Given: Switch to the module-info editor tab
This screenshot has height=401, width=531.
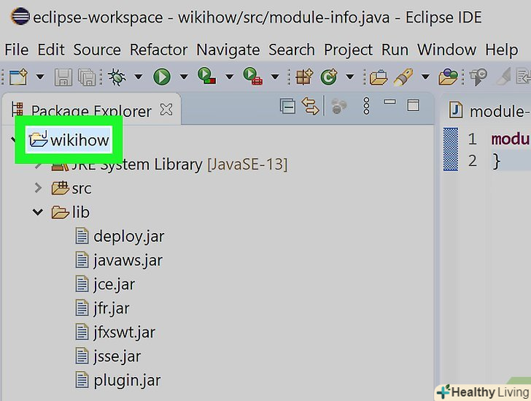Looking at the screenshot, I should pyautogui.click(x=489, y=111).
